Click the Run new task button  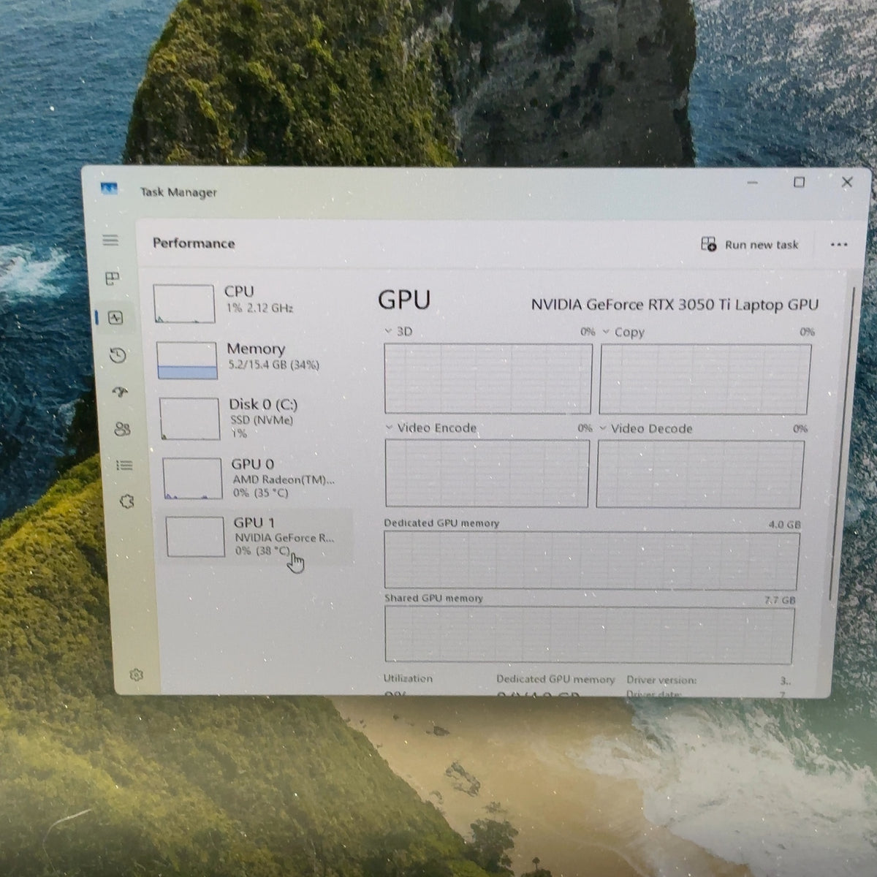coord(750,245)
